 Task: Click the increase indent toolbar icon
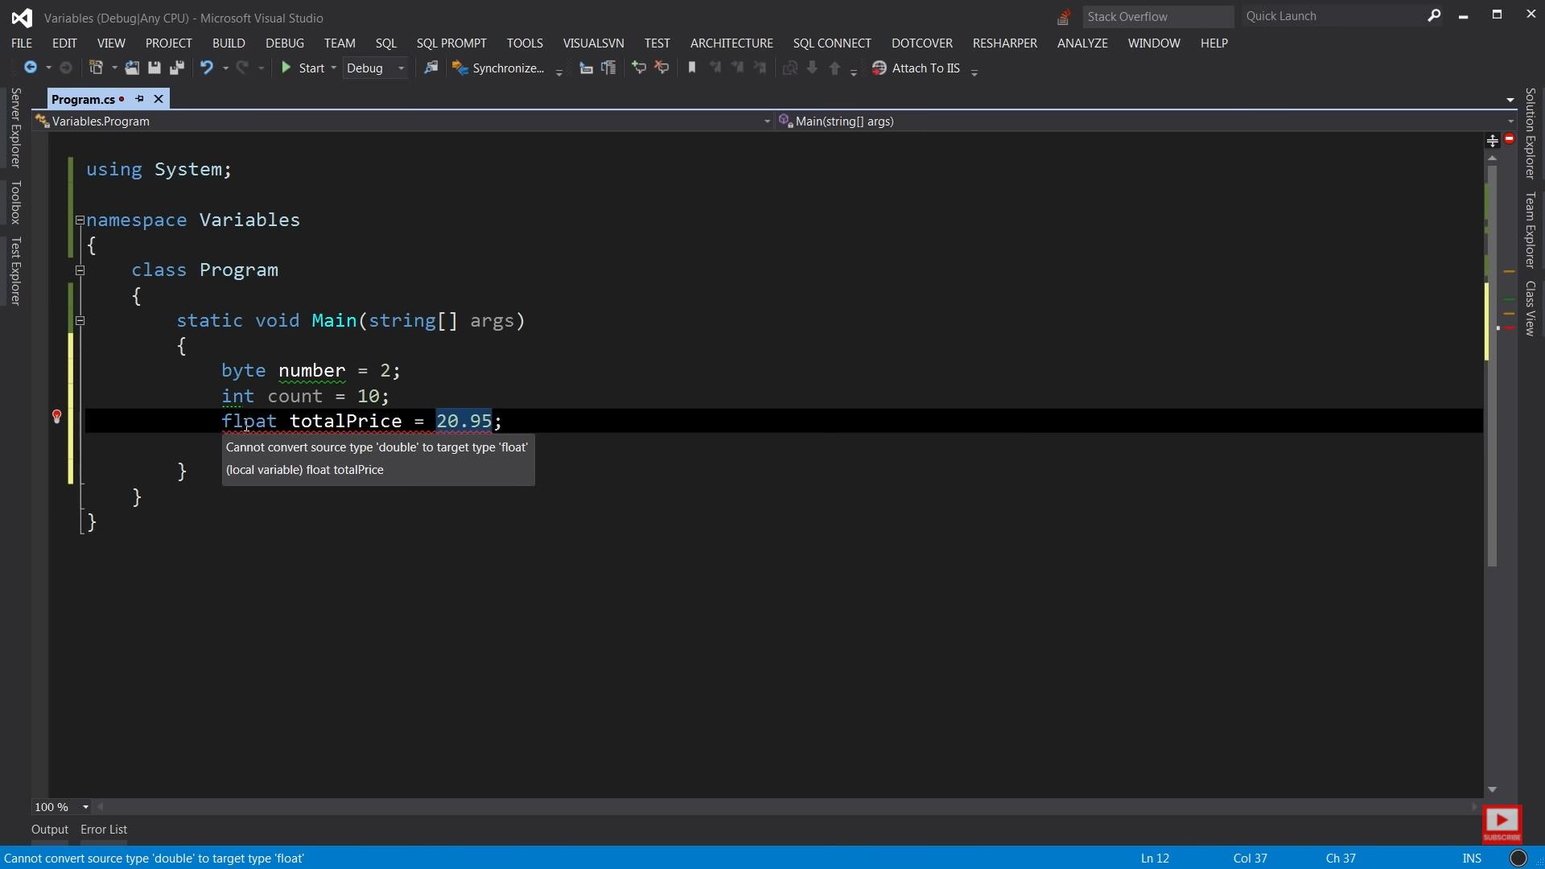coord(609,68)
